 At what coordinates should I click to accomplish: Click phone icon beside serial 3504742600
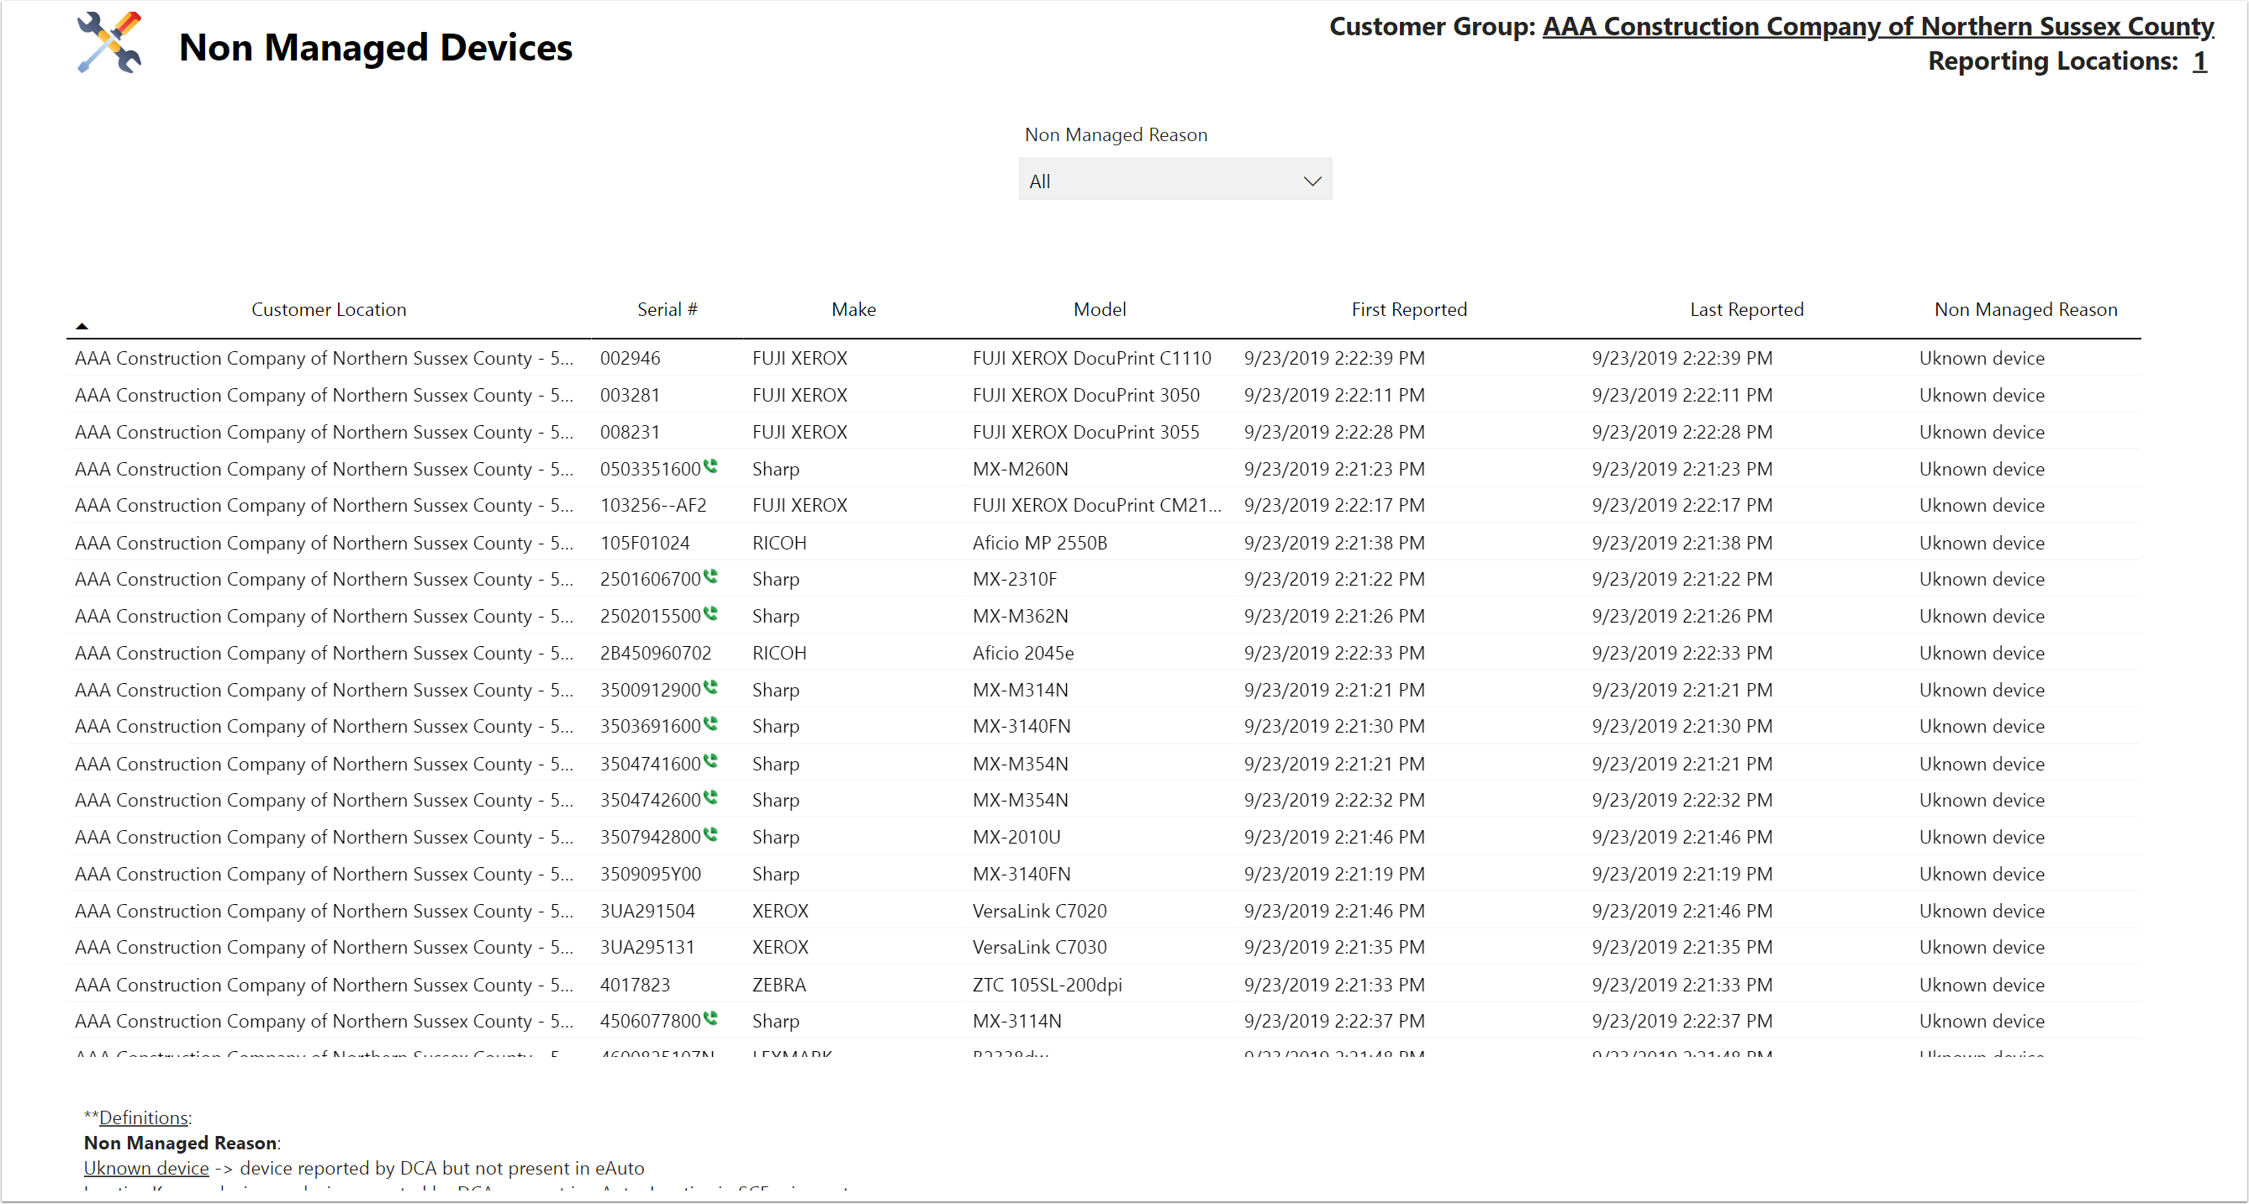(x=710, y=797)
